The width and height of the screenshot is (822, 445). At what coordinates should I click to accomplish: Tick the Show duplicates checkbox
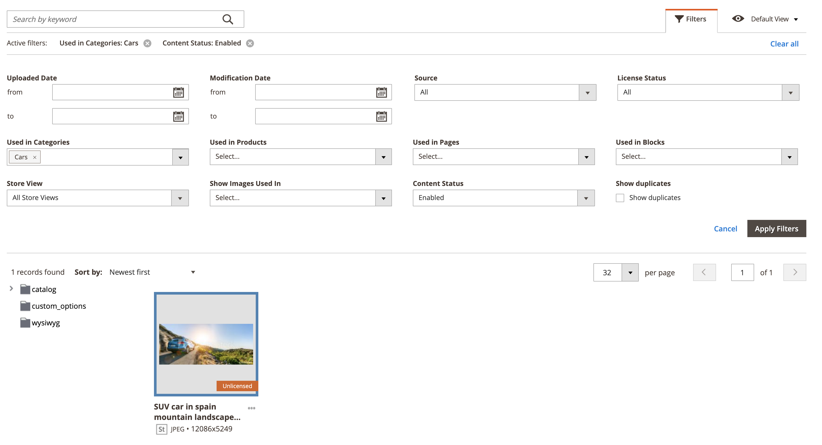point(620,198)
